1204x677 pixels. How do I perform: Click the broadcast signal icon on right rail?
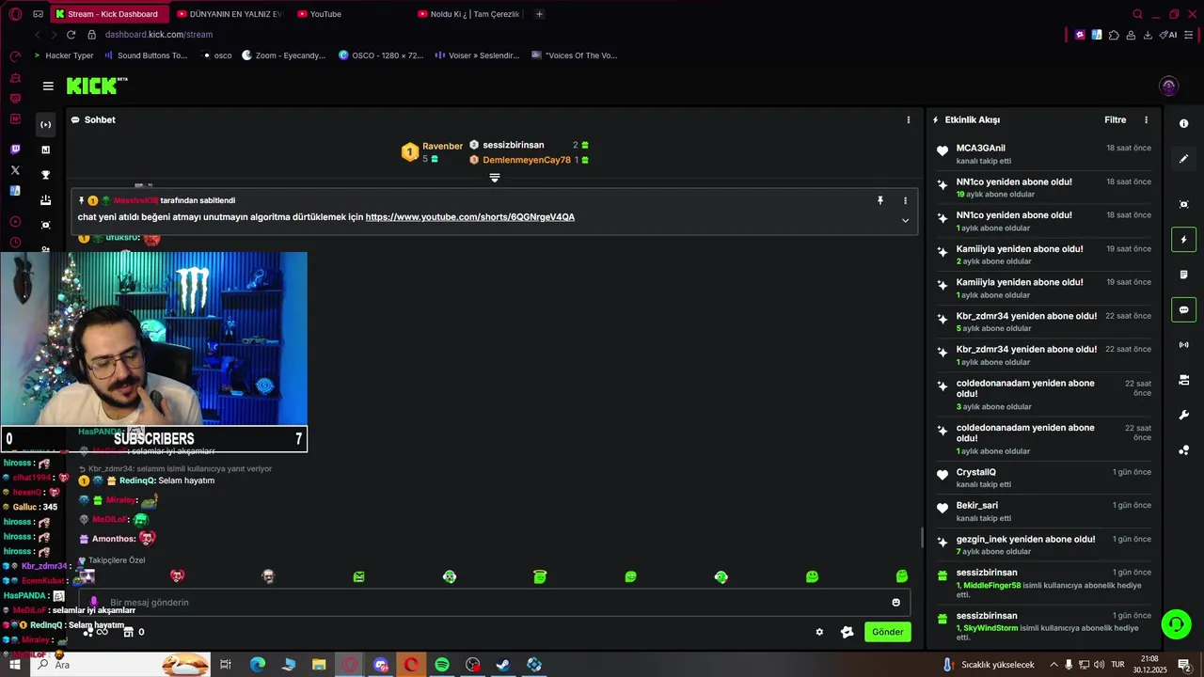pyautogui.click(x=1183, y=345)
